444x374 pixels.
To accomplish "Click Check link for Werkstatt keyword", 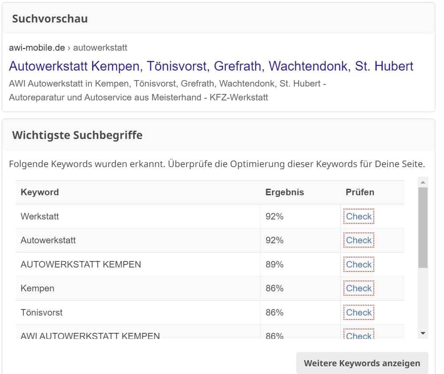I will click(359, 216).
